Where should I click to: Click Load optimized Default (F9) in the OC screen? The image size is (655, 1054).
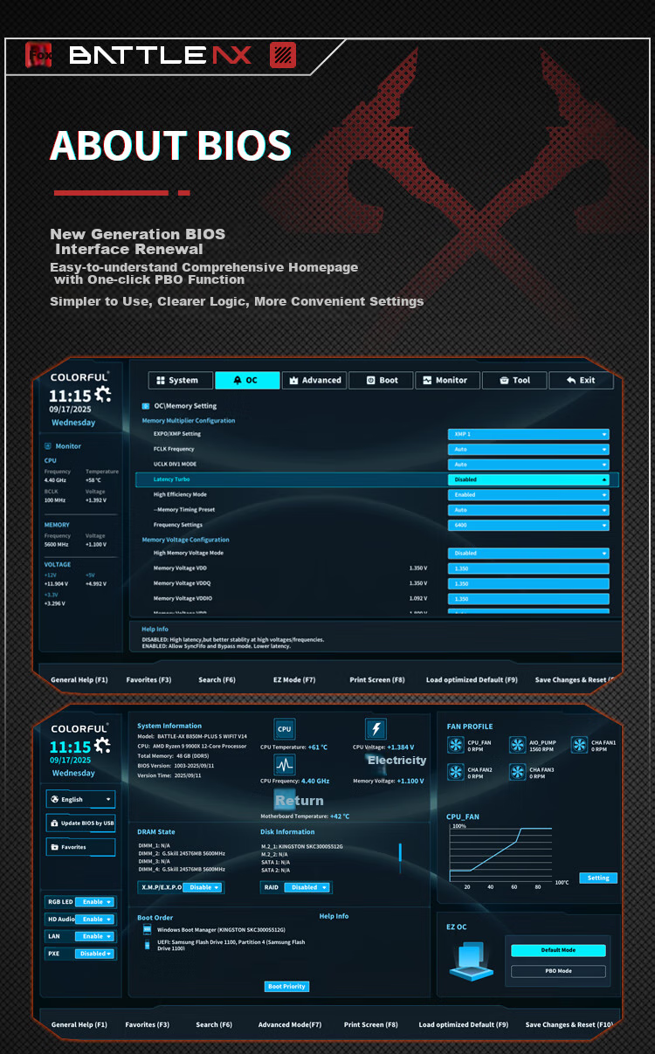click(x=472, y=679)
